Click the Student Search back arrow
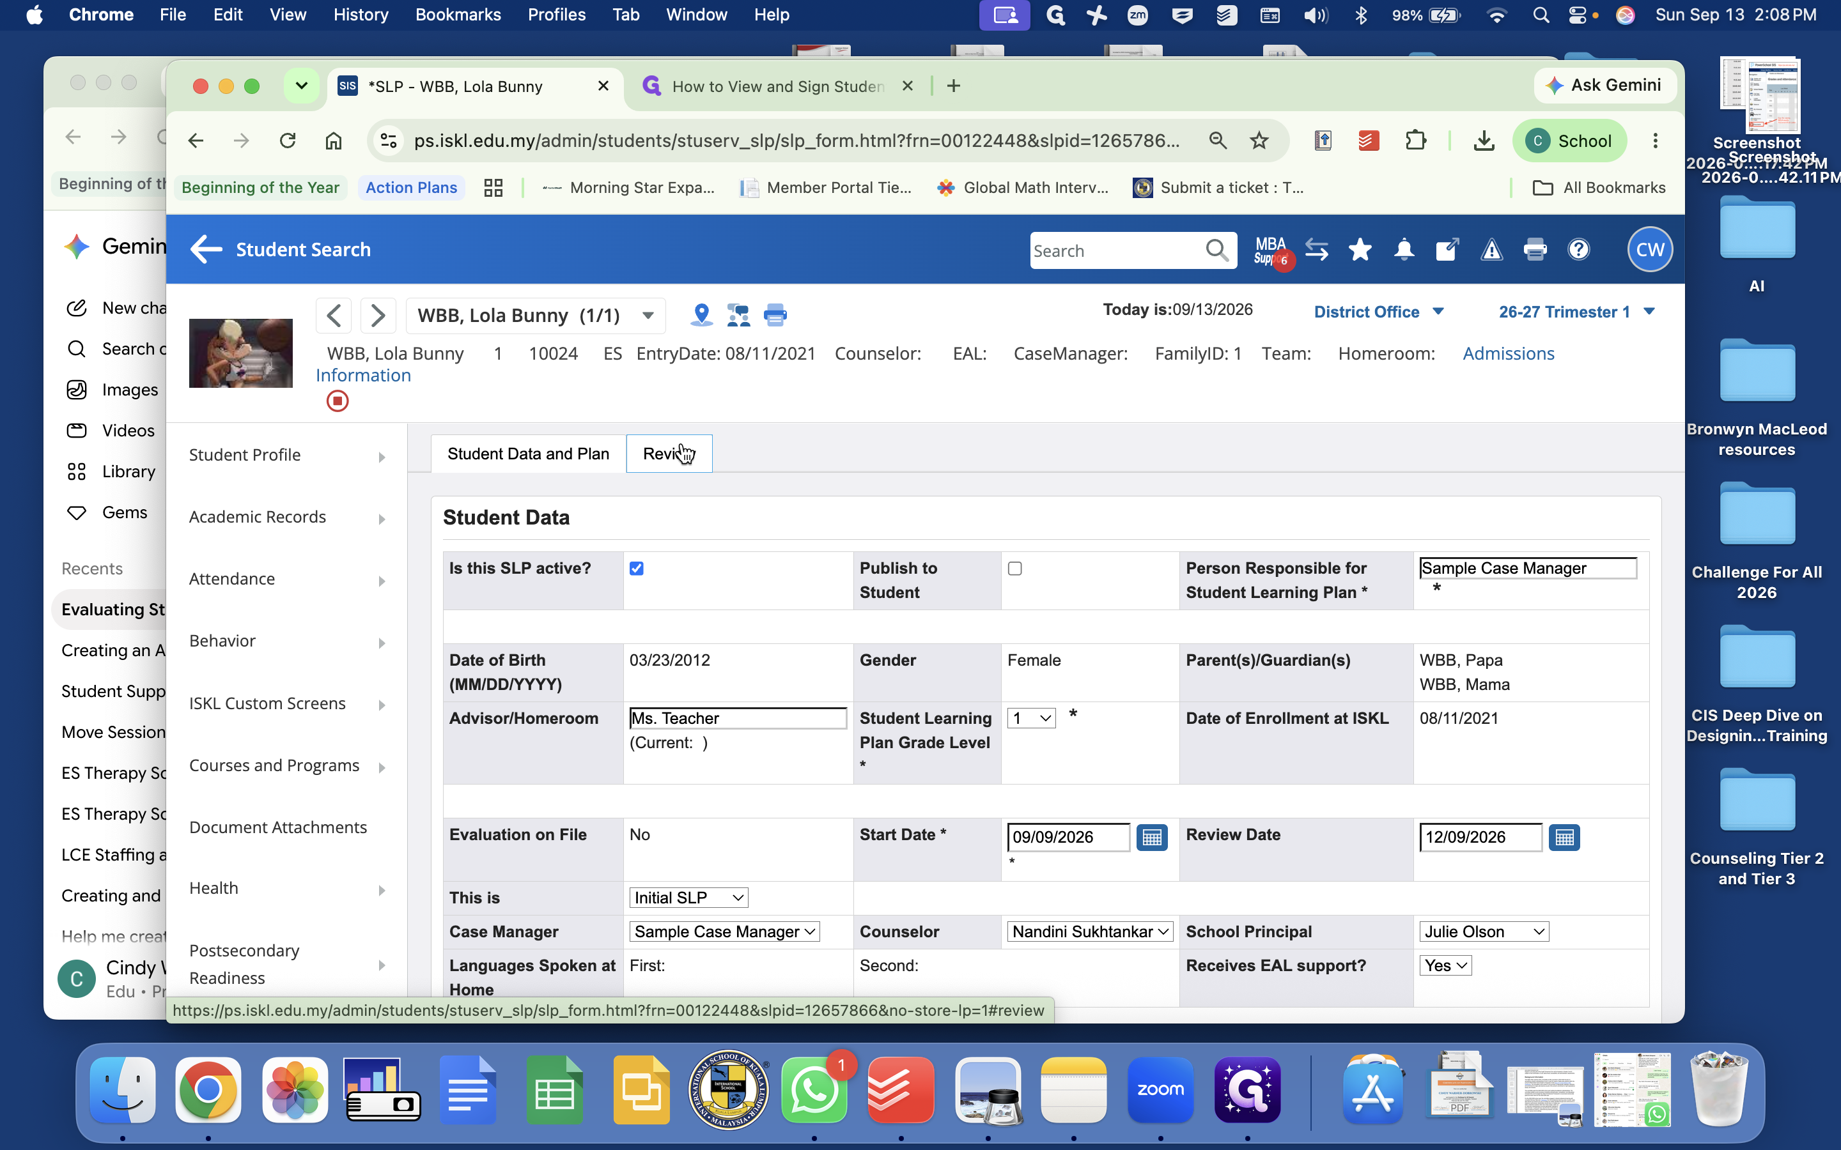1841x1150 pixels. [x=205, y=249]
